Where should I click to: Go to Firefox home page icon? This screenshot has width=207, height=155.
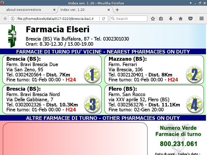point(181,19)
